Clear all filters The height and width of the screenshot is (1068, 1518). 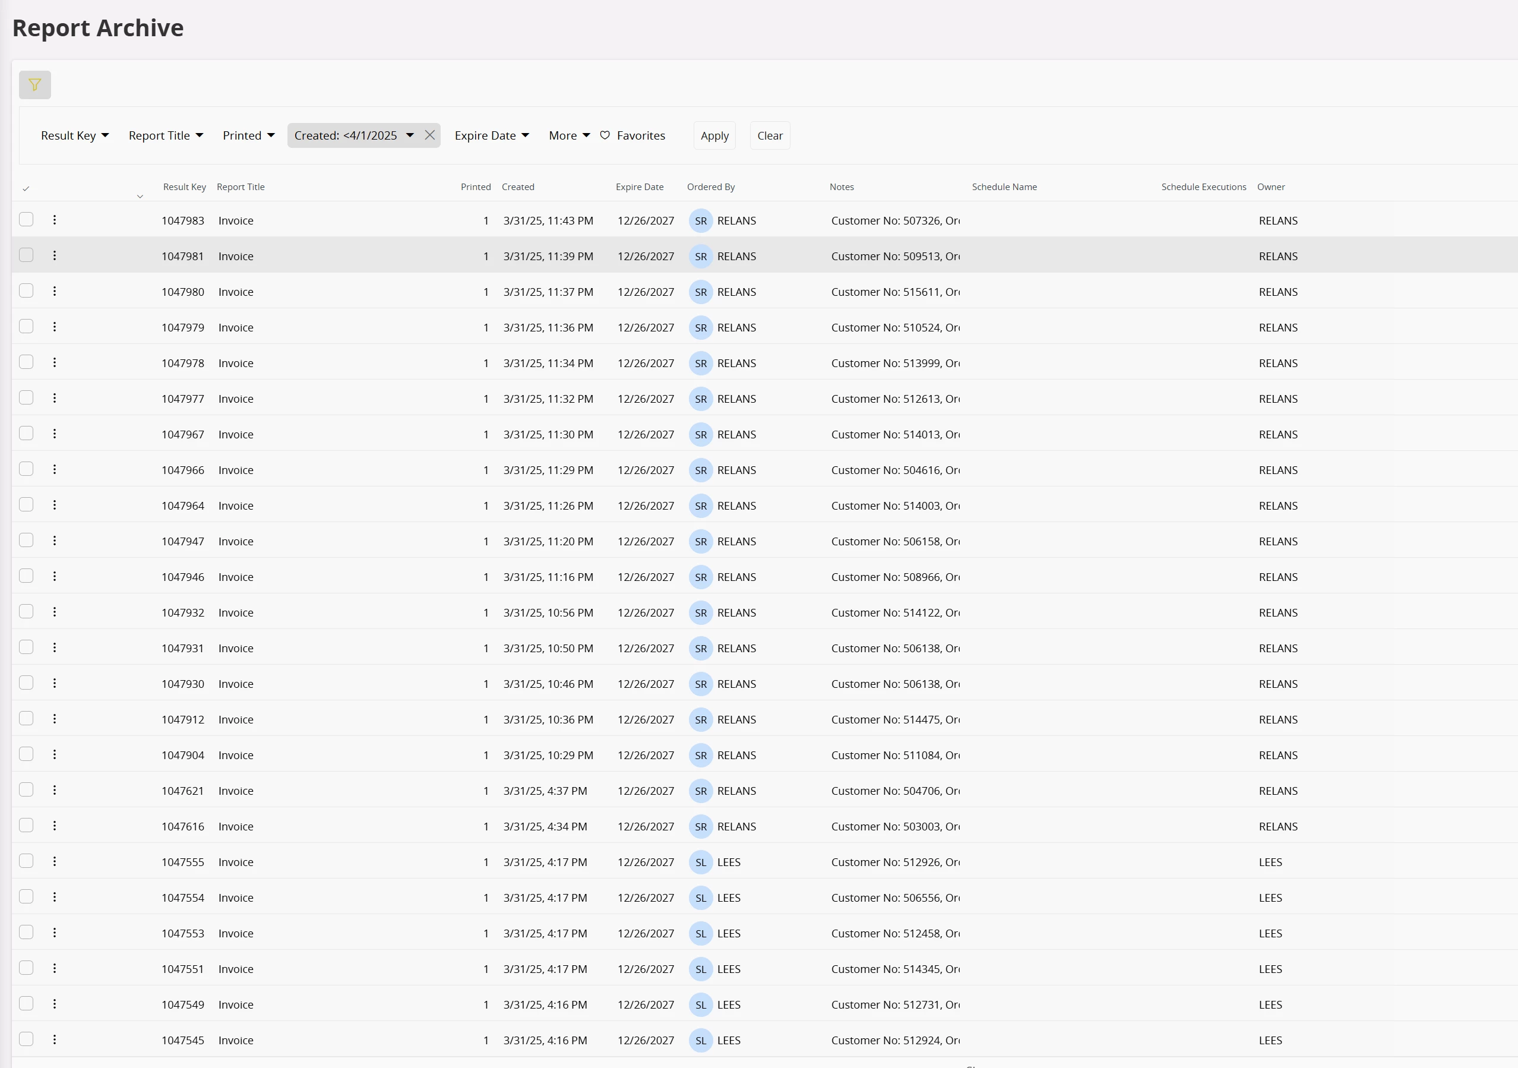(770, 135)
